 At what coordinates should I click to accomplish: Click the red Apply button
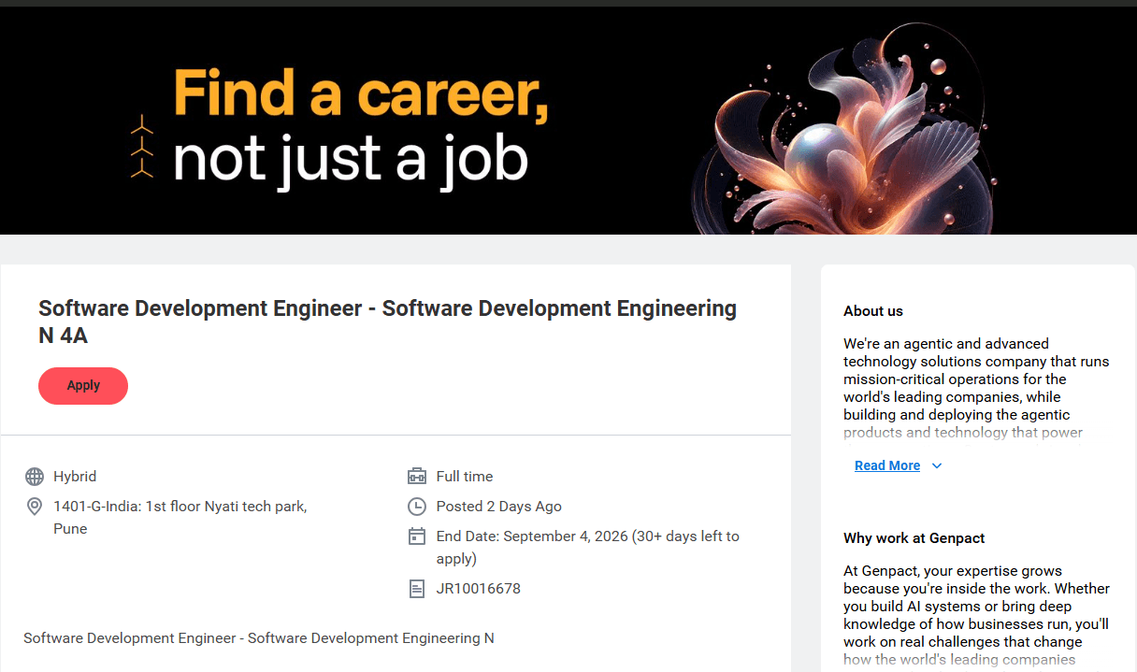coord(83,385)
